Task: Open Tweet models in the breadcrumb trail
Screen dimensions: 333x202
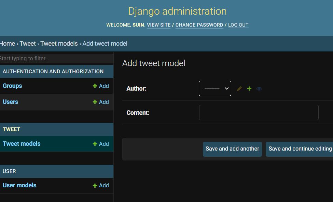Action: [x=59, y=43]
